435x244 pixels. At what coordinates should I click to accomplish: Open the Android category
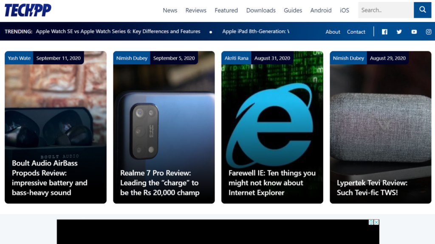point(321,10)
